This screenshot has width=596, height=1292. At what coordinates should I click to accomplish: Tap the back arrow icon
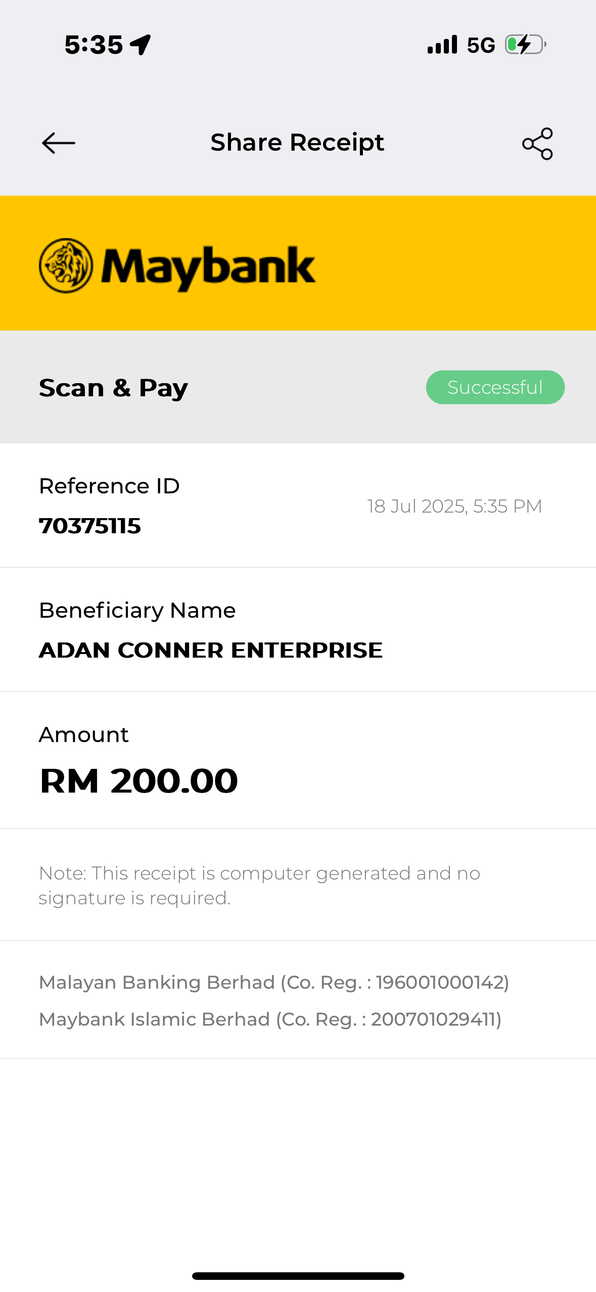tap(58, 143)
